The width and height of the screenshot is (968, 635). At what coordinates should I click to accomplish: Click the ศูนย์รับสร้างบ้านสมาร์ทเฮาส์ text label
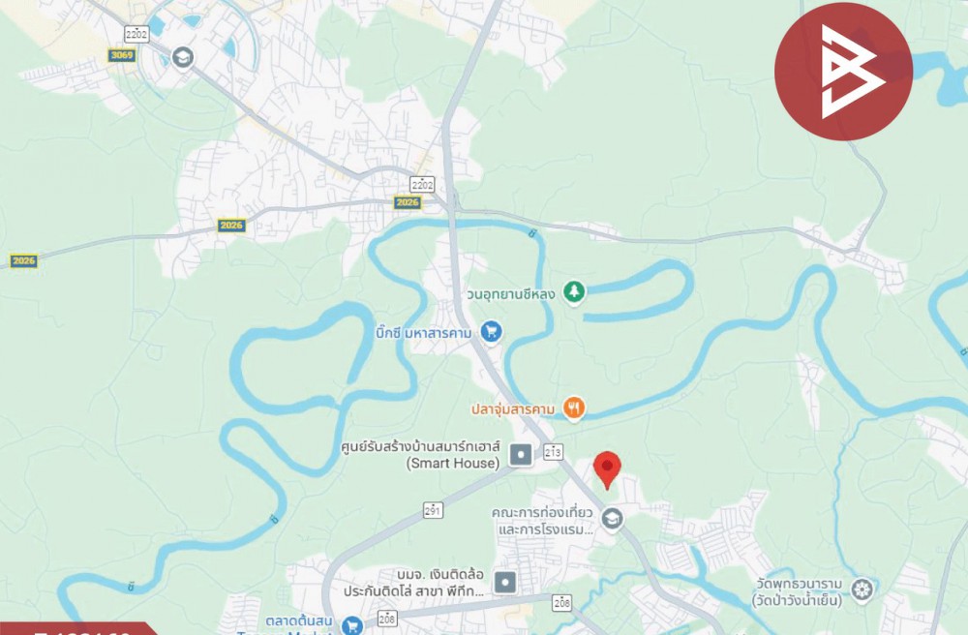click(x=420, y=446)
